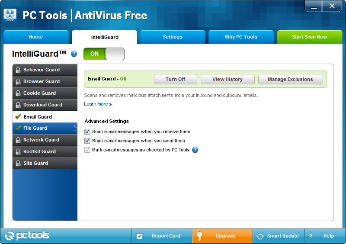The image size is (346, 244).
Task: Follow the Learn more link
Action: [98, 104]
